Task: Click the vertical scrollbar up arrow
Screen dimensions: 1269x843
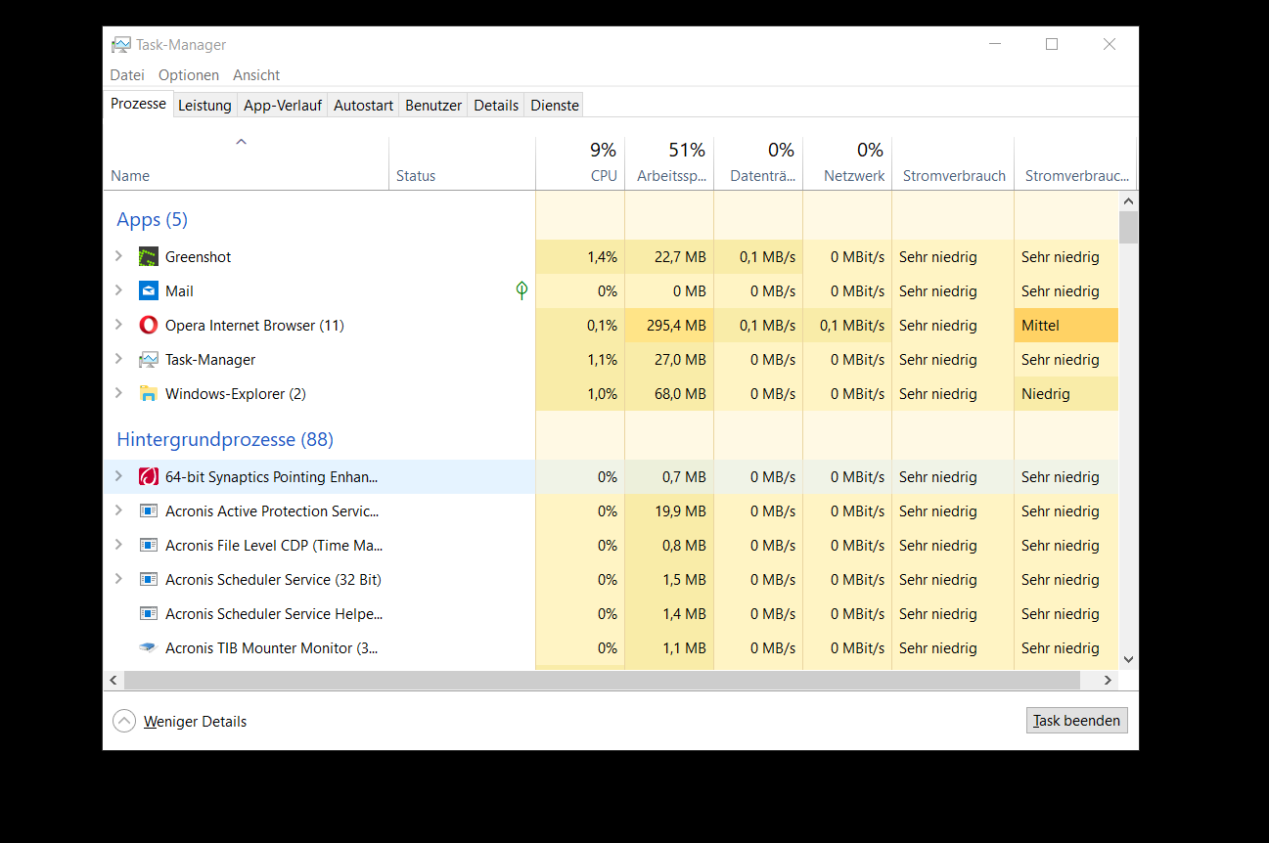Action: tap(1128, 201)
